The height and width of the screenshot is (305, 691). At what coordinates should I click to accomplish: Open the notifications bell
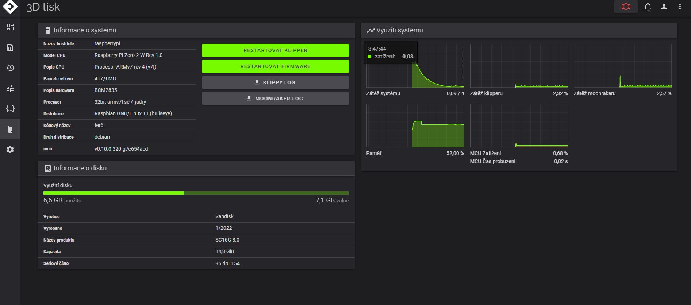click(648, 7)
